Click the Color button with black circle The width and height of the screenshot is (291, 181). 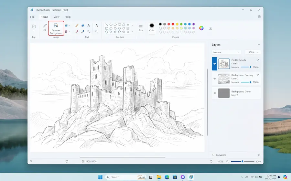[152, 27]
